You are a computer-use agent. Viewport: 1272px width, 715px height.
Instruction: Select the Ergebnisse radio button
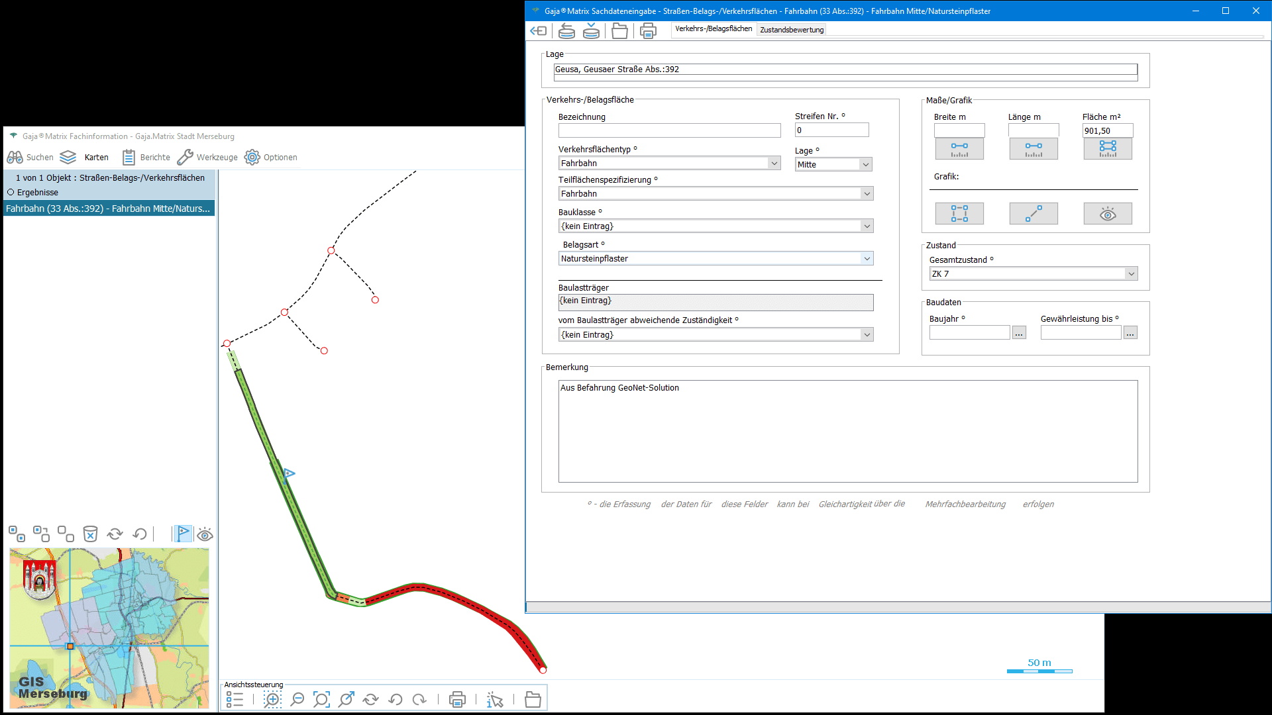(11, 192)
